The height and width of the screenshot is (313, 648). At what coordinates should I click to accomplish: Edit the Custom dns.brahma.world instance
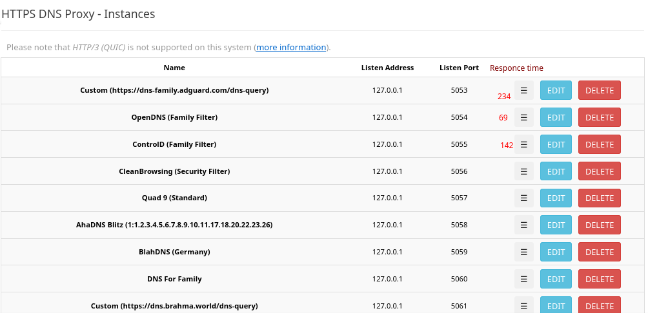pyautogui.click(x=556, y=305)
